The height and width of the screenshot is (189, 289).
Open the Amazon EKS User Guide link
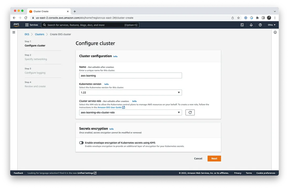(x=111, y=107)
